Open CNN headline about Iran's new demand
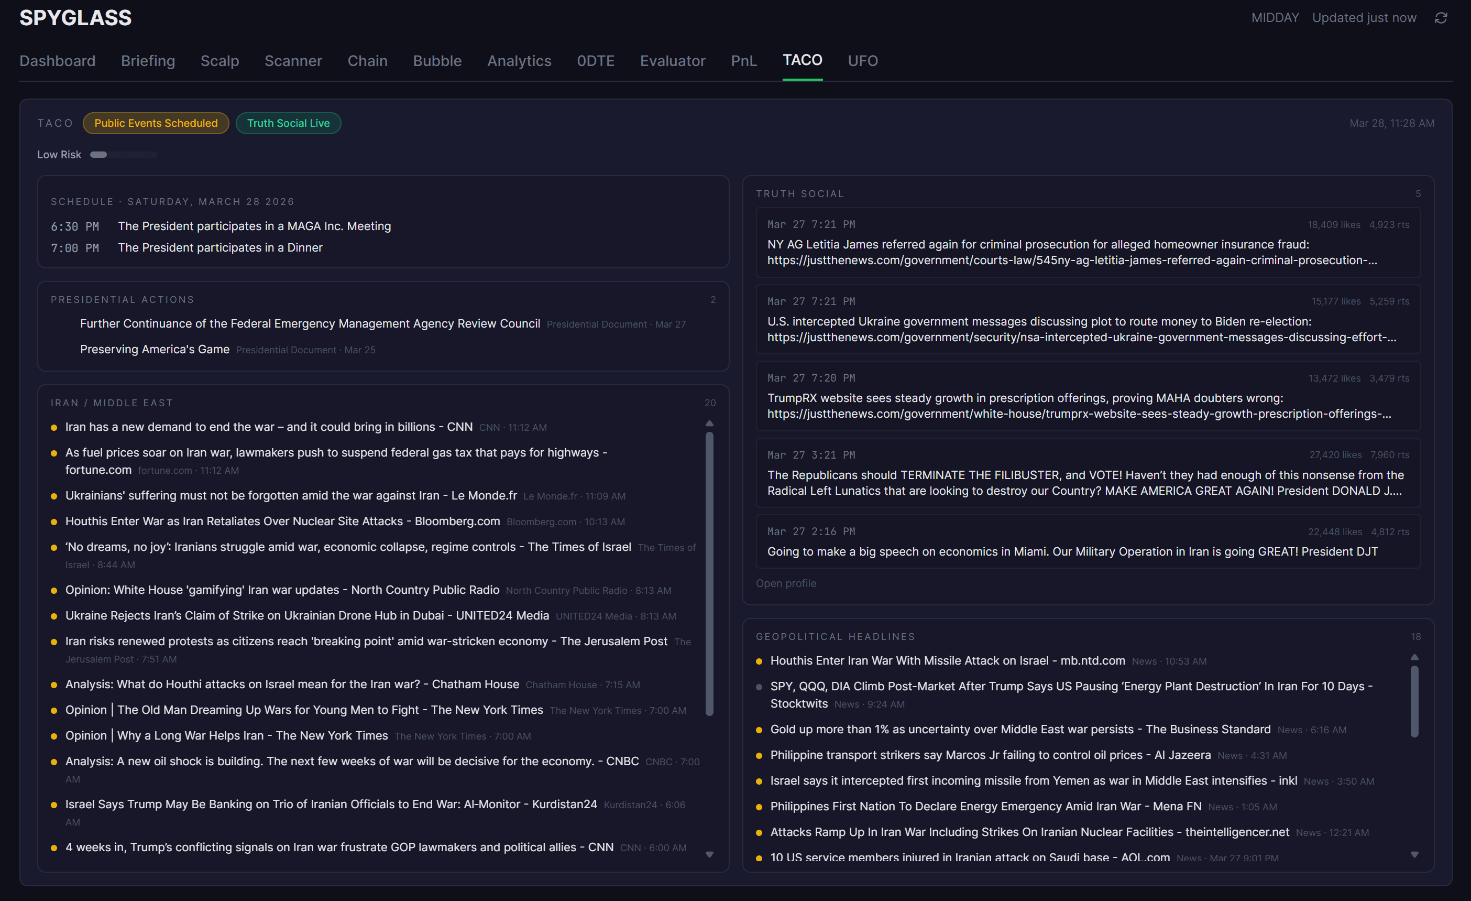 pos(269,427)
